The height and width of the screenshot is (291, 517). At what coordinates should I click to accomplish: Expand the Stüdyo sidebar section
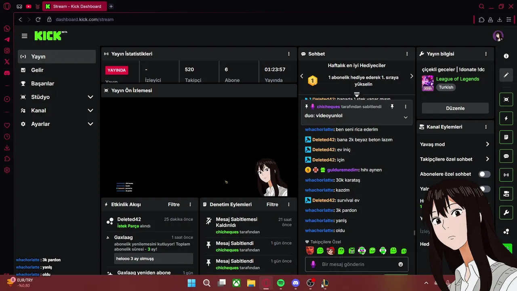pos(90,97)
